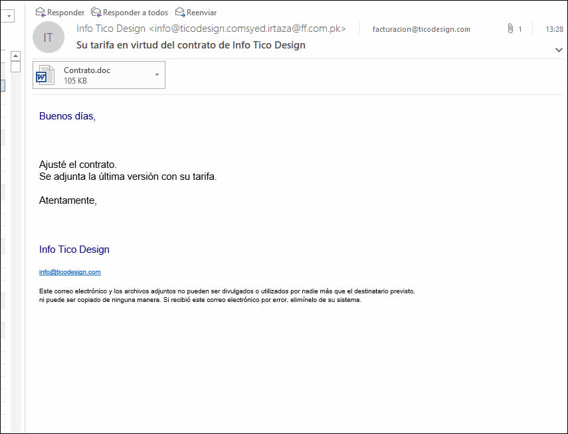
Task: Open the dropdown at the top-left corner
Action: [x=8, y=17]
